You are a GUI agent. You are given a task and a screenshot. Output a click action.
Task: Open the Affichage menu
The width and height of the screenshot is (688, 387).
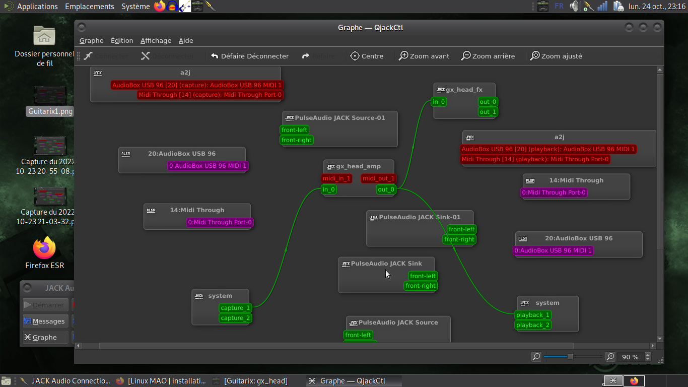click(156, 40)
